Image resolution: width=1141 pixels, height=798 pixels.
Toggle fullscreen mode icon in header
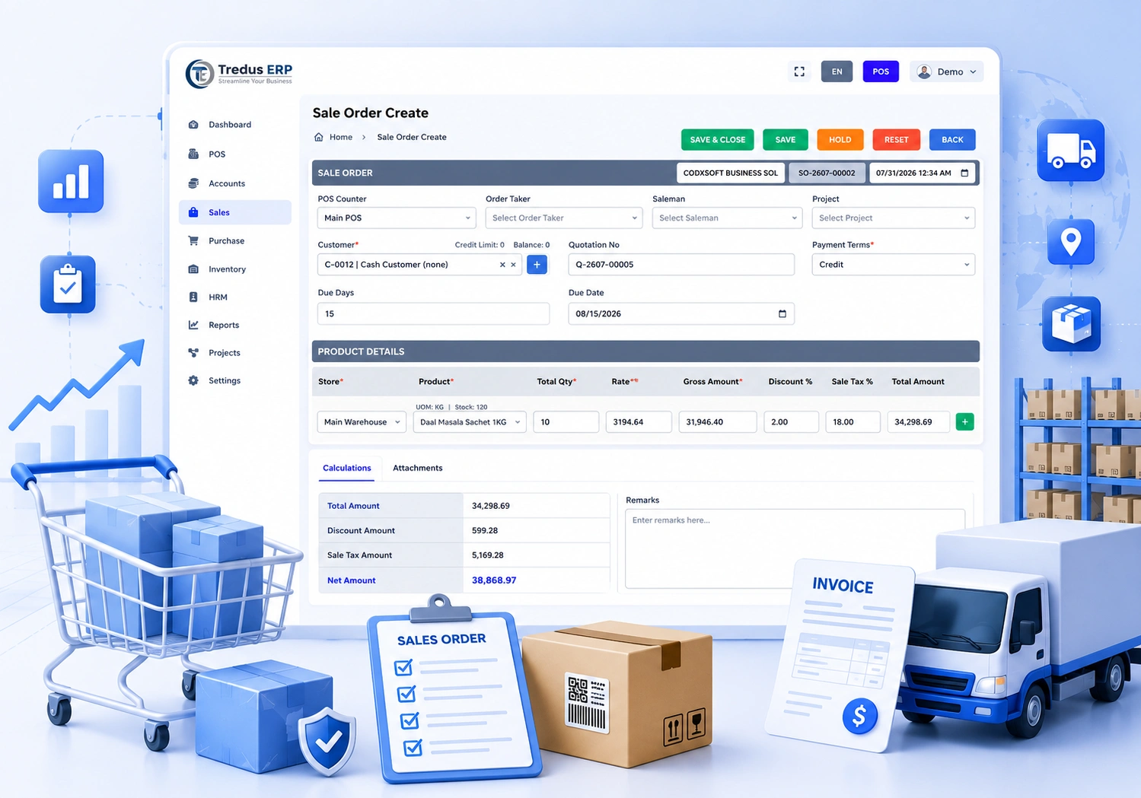pyautogui.click(x=799, y=72)
